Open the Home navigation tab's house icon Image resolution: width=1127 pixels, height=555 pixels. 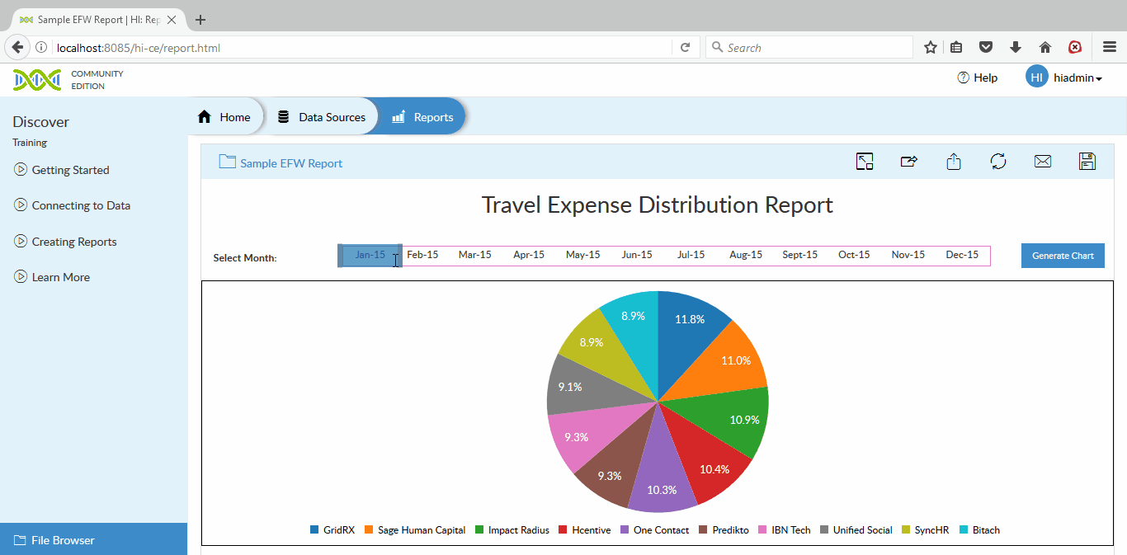coord(204,116)
